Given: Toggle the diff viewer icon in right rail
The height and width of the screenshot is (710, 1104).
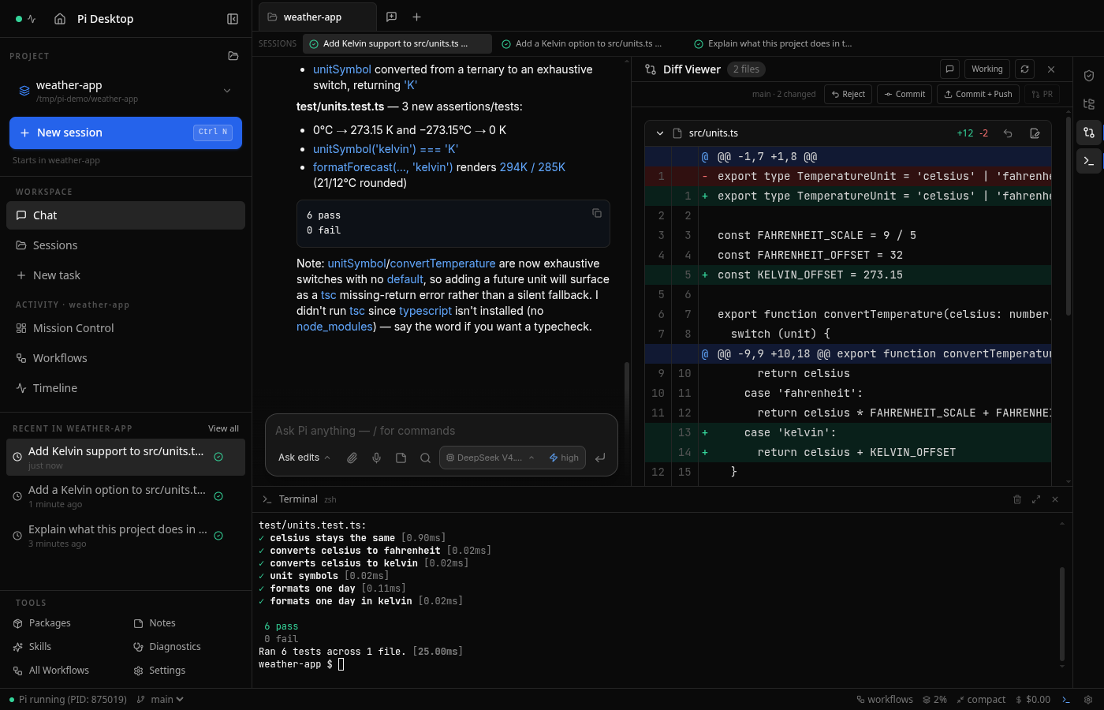Looking at the screenshot, I should tap(1089, 133).
